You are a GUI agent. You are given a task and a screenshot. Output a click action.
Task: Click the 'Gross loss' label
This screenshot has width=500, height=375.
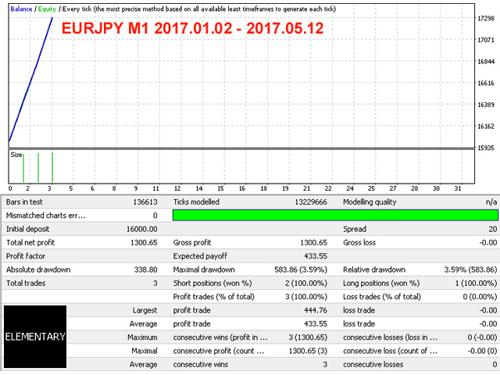[x=359, y=243]
